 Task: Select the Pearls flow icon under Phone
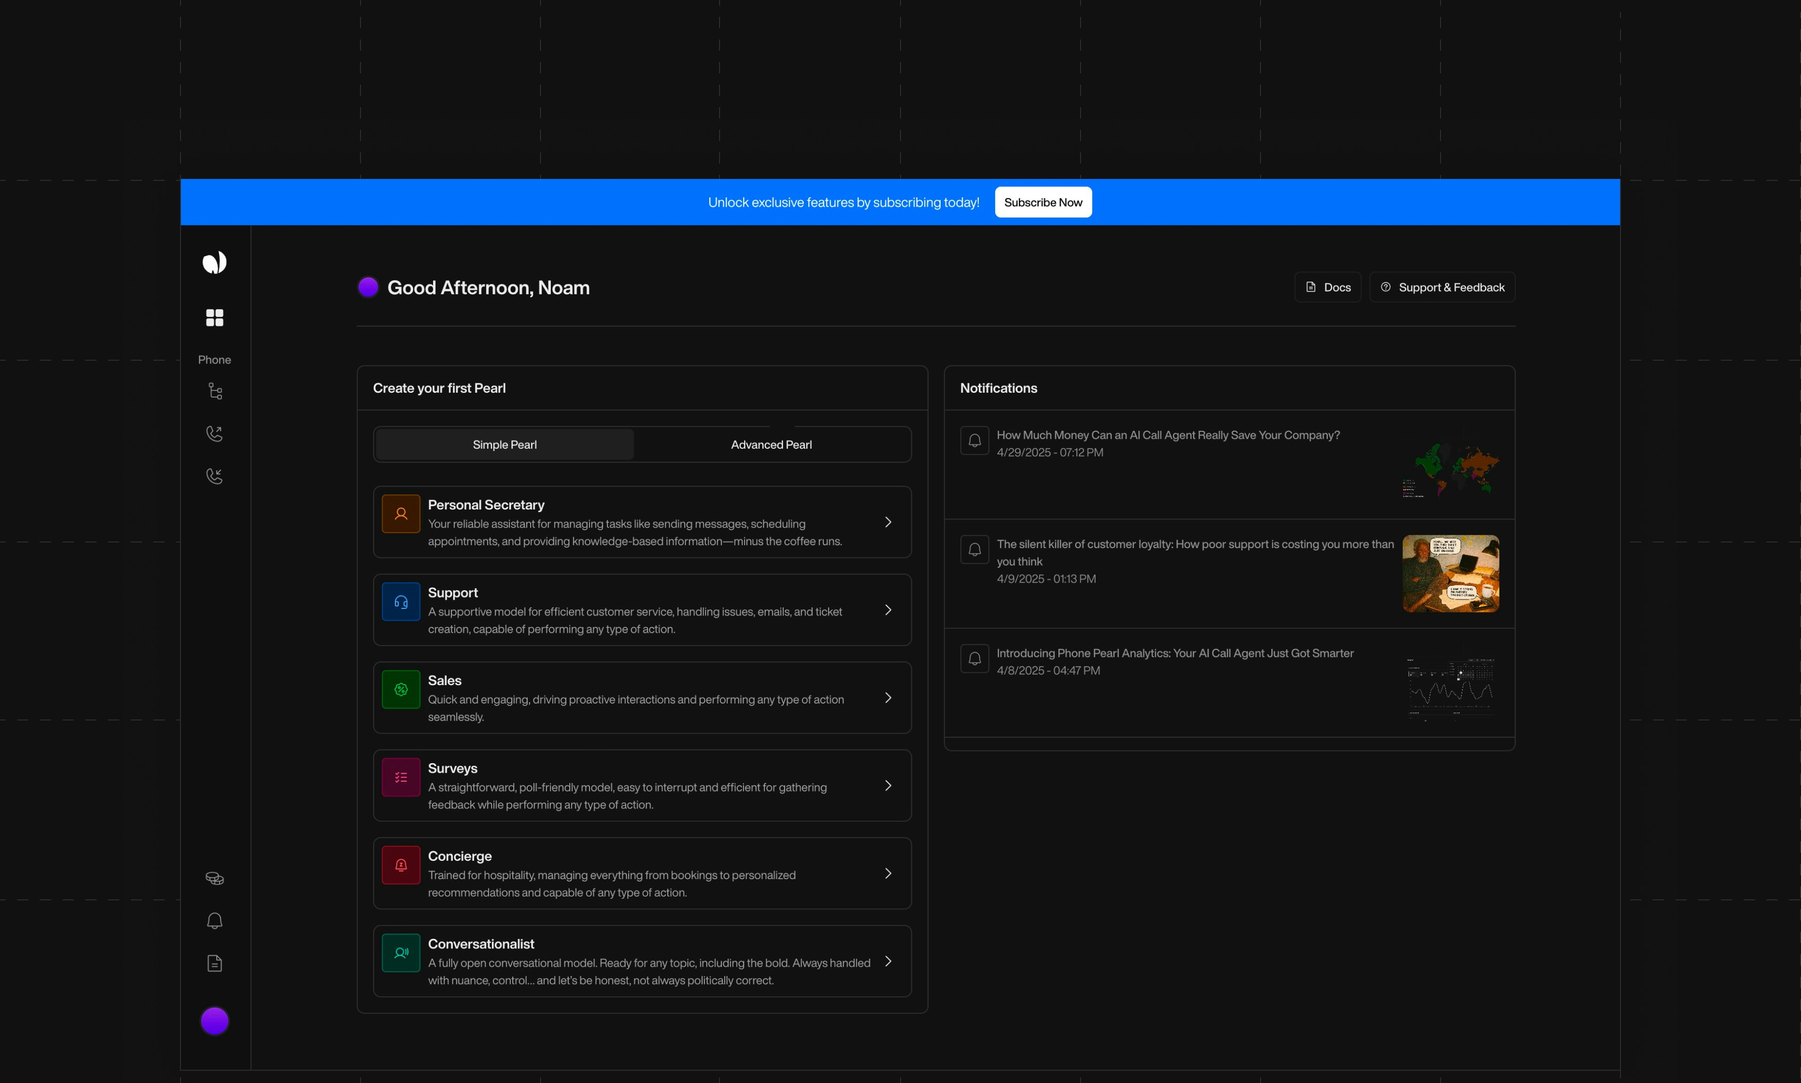coord(214,390)
